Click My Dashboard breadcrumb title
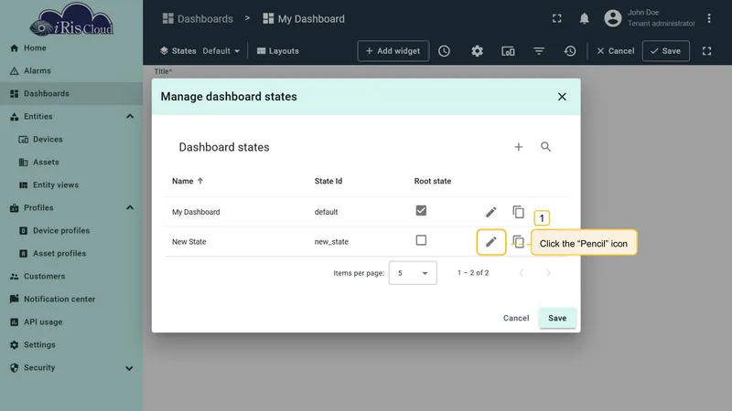 (311, 18)
